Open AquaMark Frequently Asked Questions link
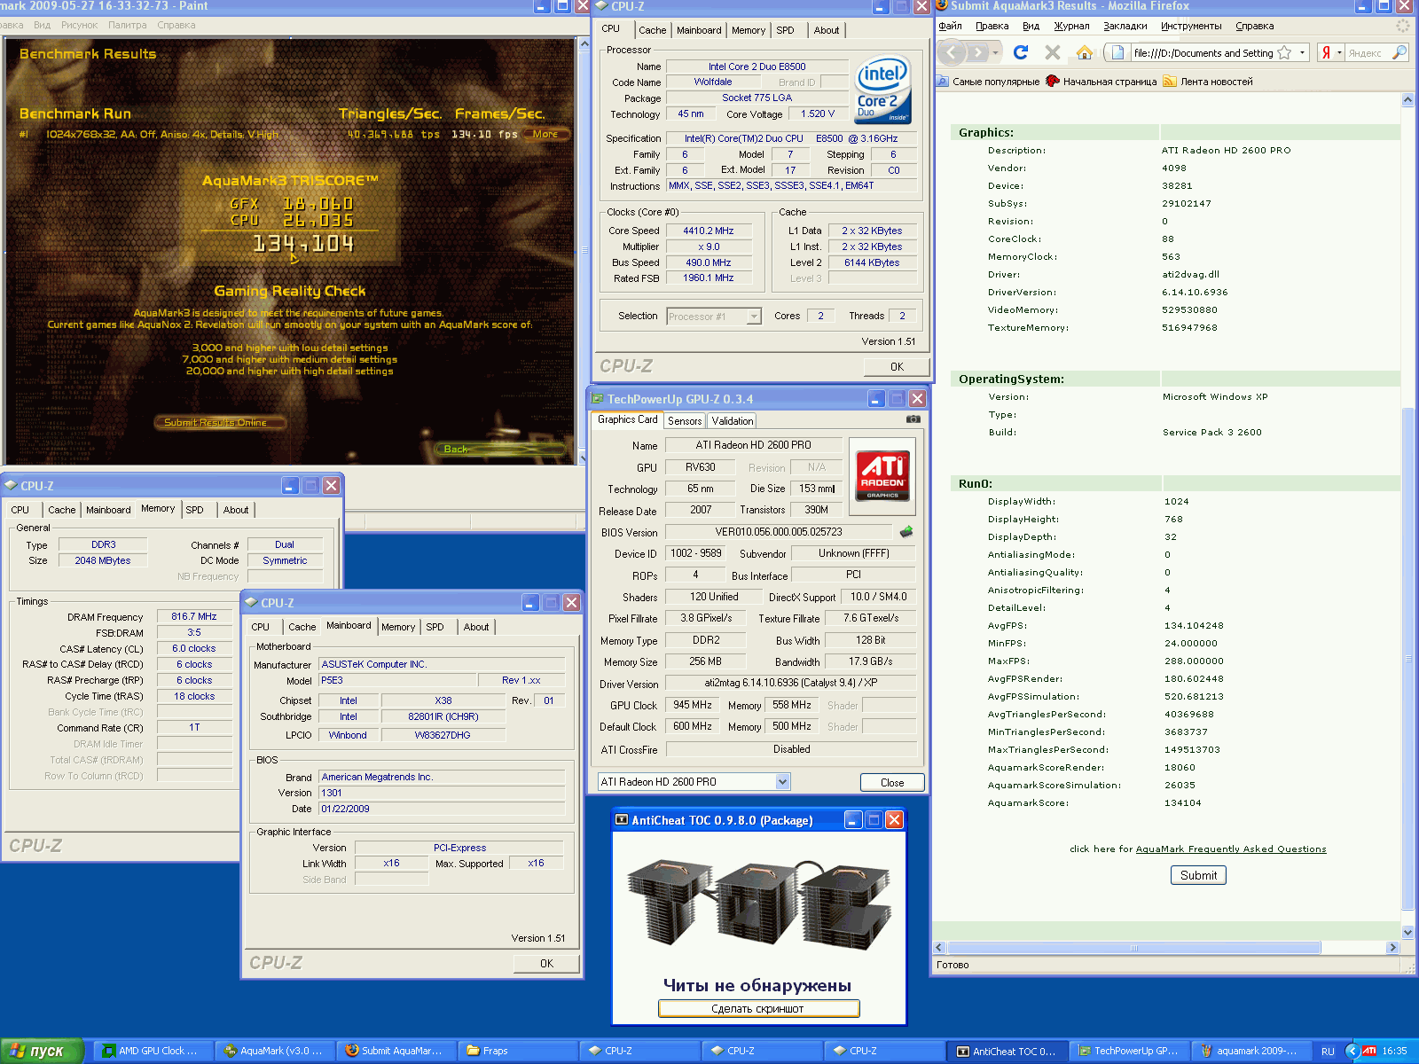Viewport: 1419px width, 1064px height. click(x=1231, y=849)
